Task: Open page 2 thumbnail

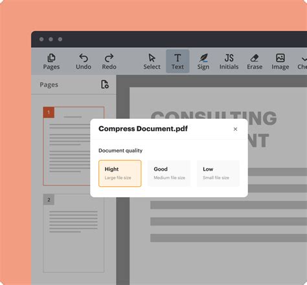Action: point(73,233)
